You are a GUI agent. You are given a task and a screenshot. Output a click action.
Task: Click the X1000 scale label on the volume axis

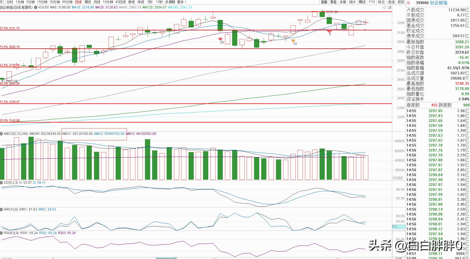point(398,178)
